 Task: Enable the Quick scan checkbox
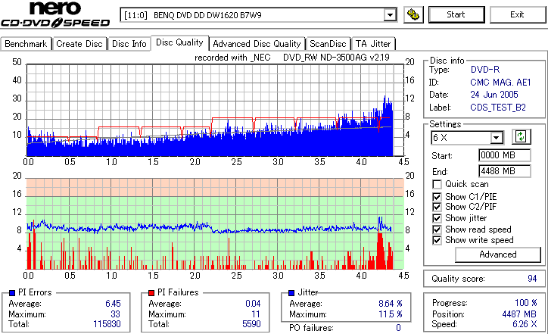(x=437, y=184)
